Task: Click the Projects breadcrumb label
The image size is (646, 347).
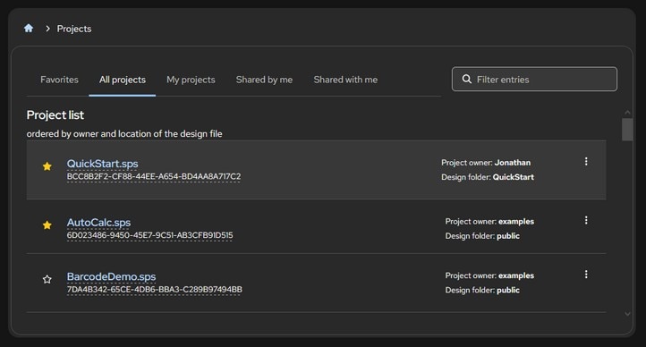Action: click(x=74, y=29)
